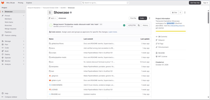Follow the onboarding issue link

176,26
